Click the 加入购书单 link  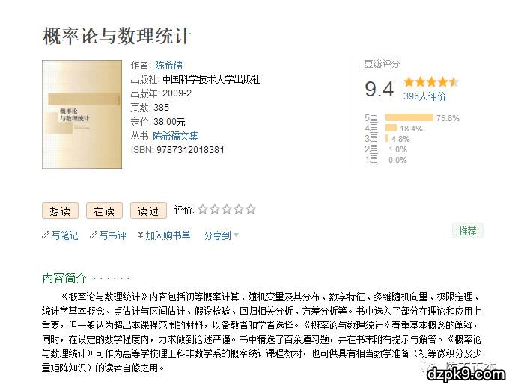(168, 235)
